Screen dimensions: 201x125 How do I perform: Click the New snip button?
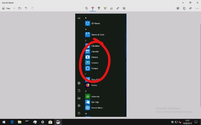(6, 8)
